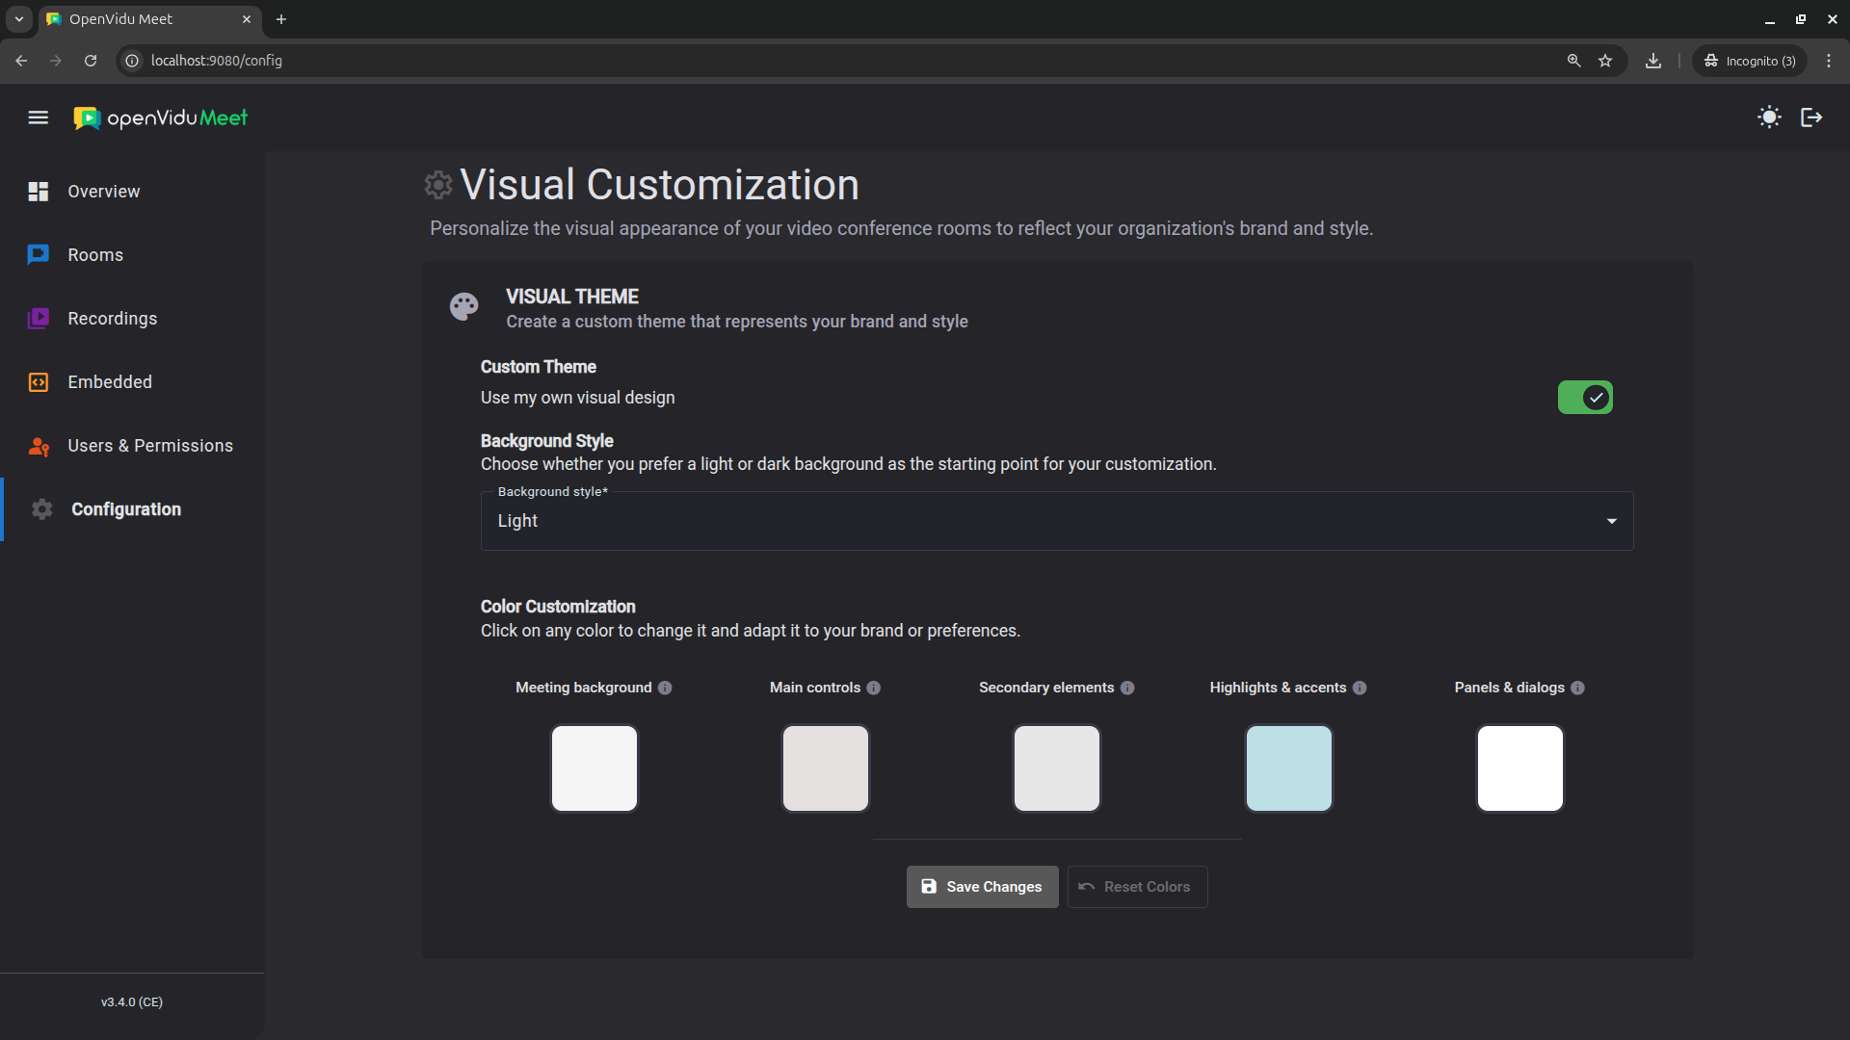Click info icon beside Panels & dialogs
The width and height of the screenshot is (1850, 1040).
click(1577, 688)
